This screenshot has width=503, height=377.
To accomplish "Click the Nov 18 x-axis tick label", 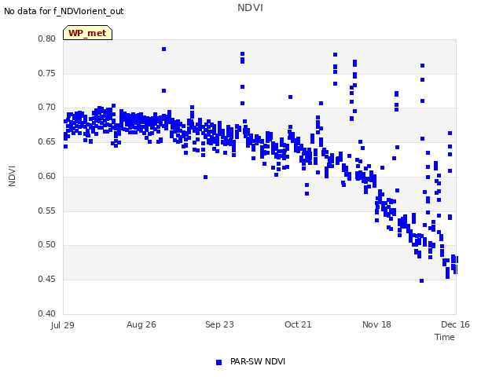I will pyautogui.click(x=376, y=324).
